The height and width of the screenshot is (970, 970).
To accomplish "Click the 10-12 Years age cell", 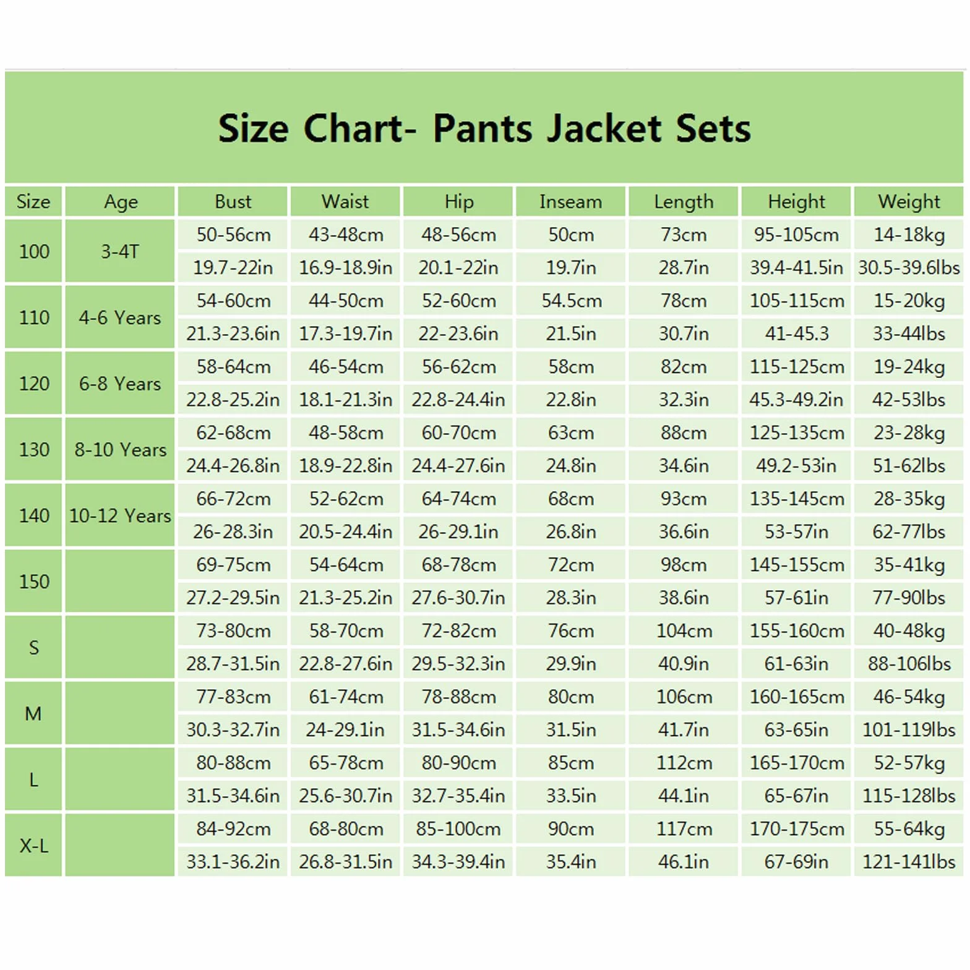I will [120, 515].
